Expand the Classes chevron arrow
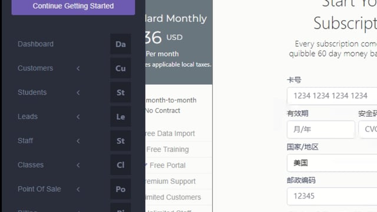This screenshot has width=377, height=212. pos(78,165)
